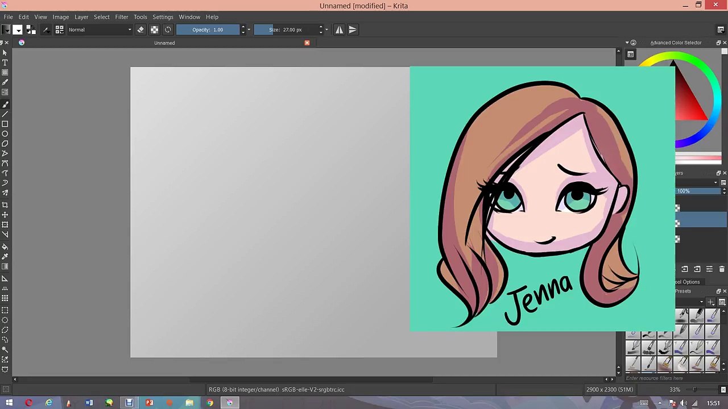Select the Freehand Brush tool
728x409 pixels.
(x=5, y=104)
